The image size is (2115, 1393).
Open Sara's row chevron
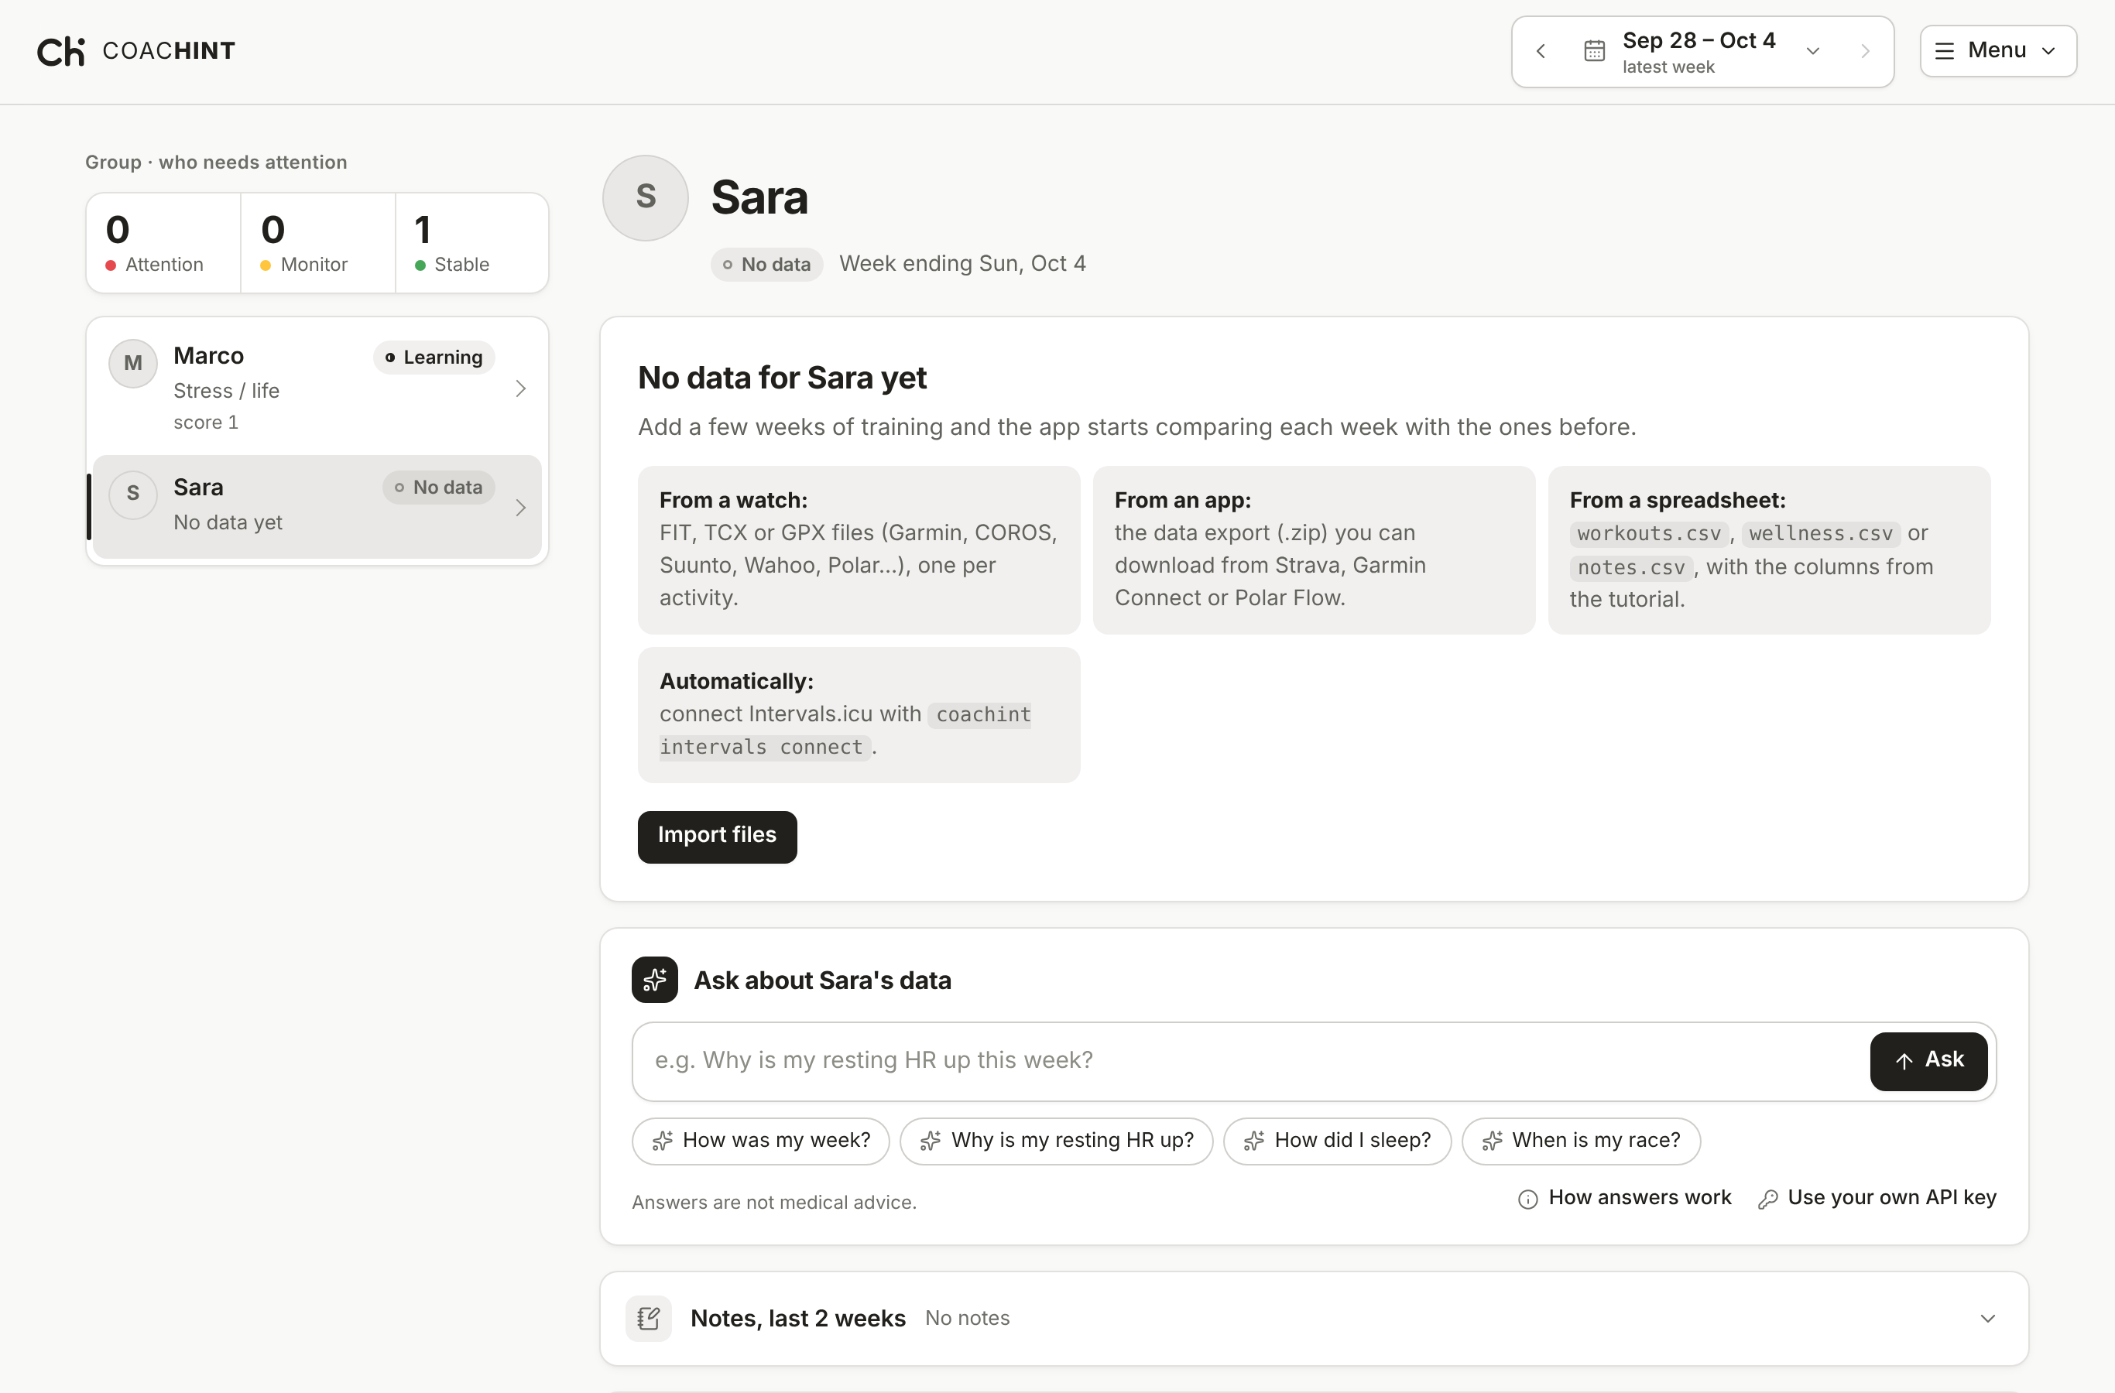(521, 507)
